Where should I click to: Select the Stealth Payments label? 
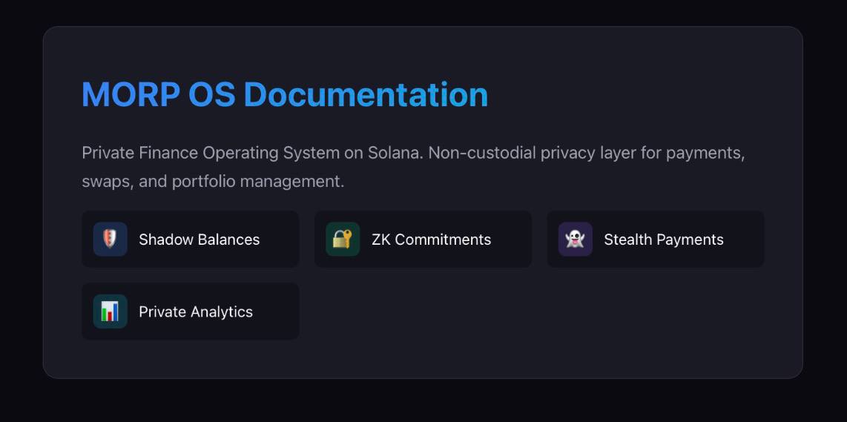pyautogui.click(x=664, y=240)
